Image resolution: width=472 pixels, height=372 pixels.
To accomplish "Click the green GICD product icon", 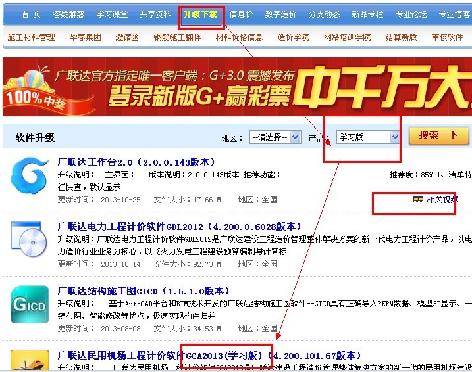I will pyautogui.click(x=30, y=304).
